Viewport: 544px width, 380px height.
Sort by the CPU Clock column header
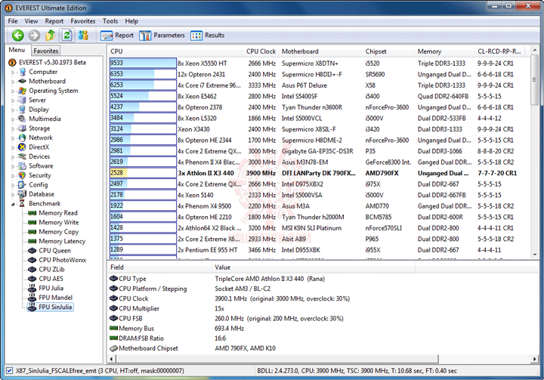pyautogui.click(x=261, y=51)
